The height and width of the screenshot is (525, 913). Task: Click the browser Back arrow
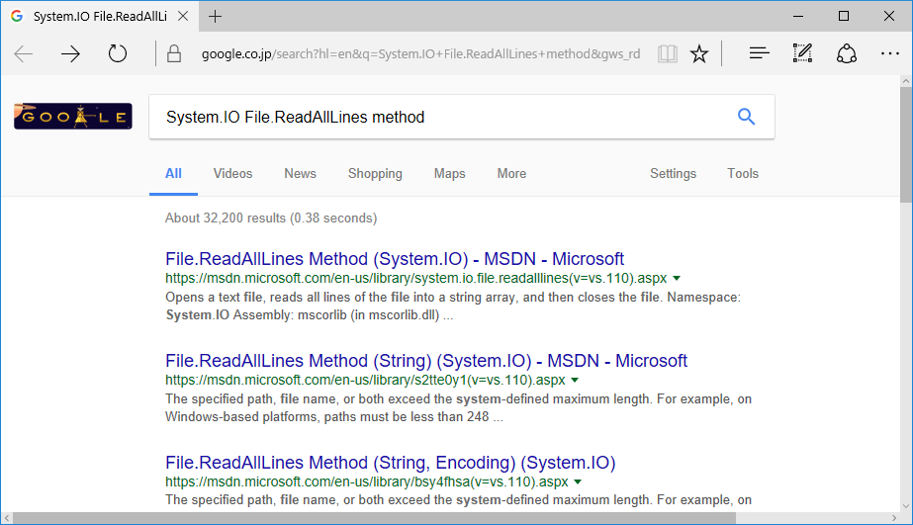pos(24,54)
